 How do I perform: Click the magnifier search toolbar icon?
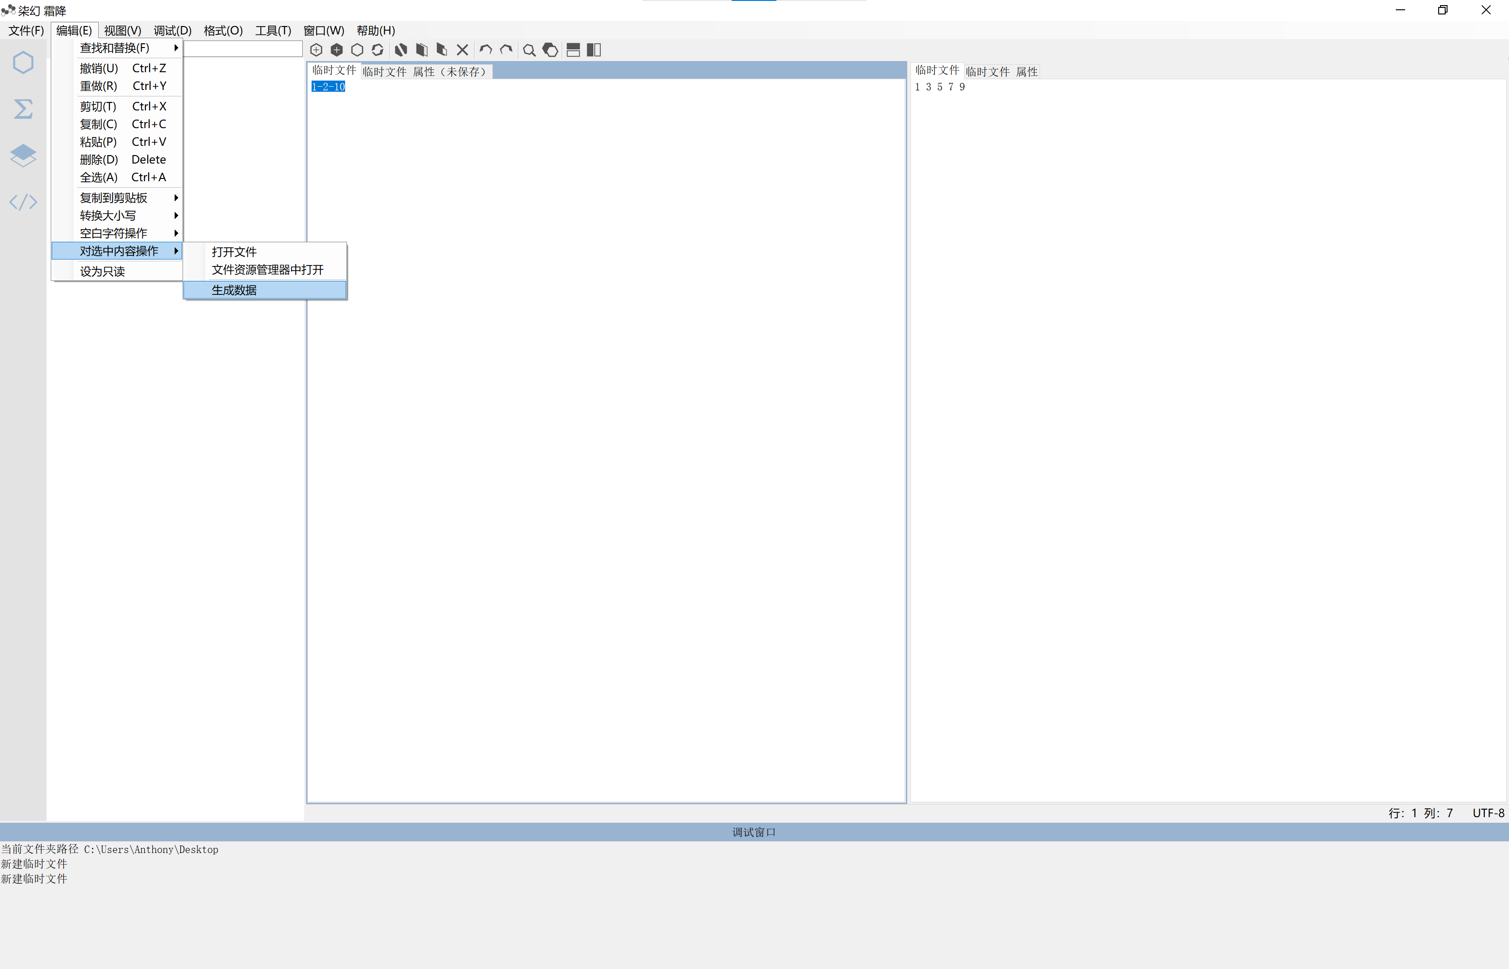[530, 50]
